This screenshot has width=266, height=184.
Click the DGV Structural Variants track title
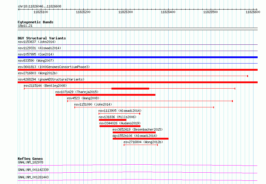coord(42,38)
